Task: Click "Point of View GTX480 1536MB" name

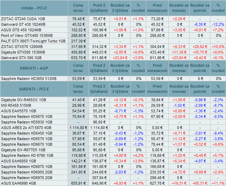Action: tap(27, 35)
